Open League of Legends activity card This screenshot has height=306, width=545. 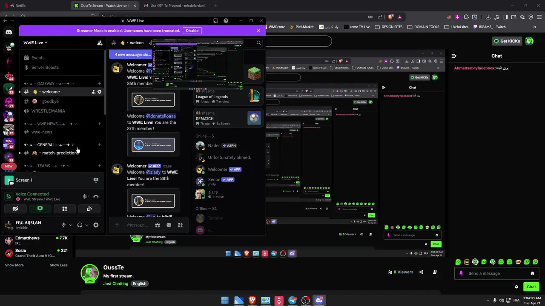click(228, 96)
